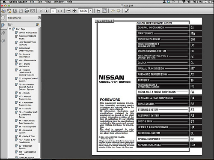Screen dimensions: 214x160
Task: Collapse the Bookmarks panel button
Action: pos(39,18)
